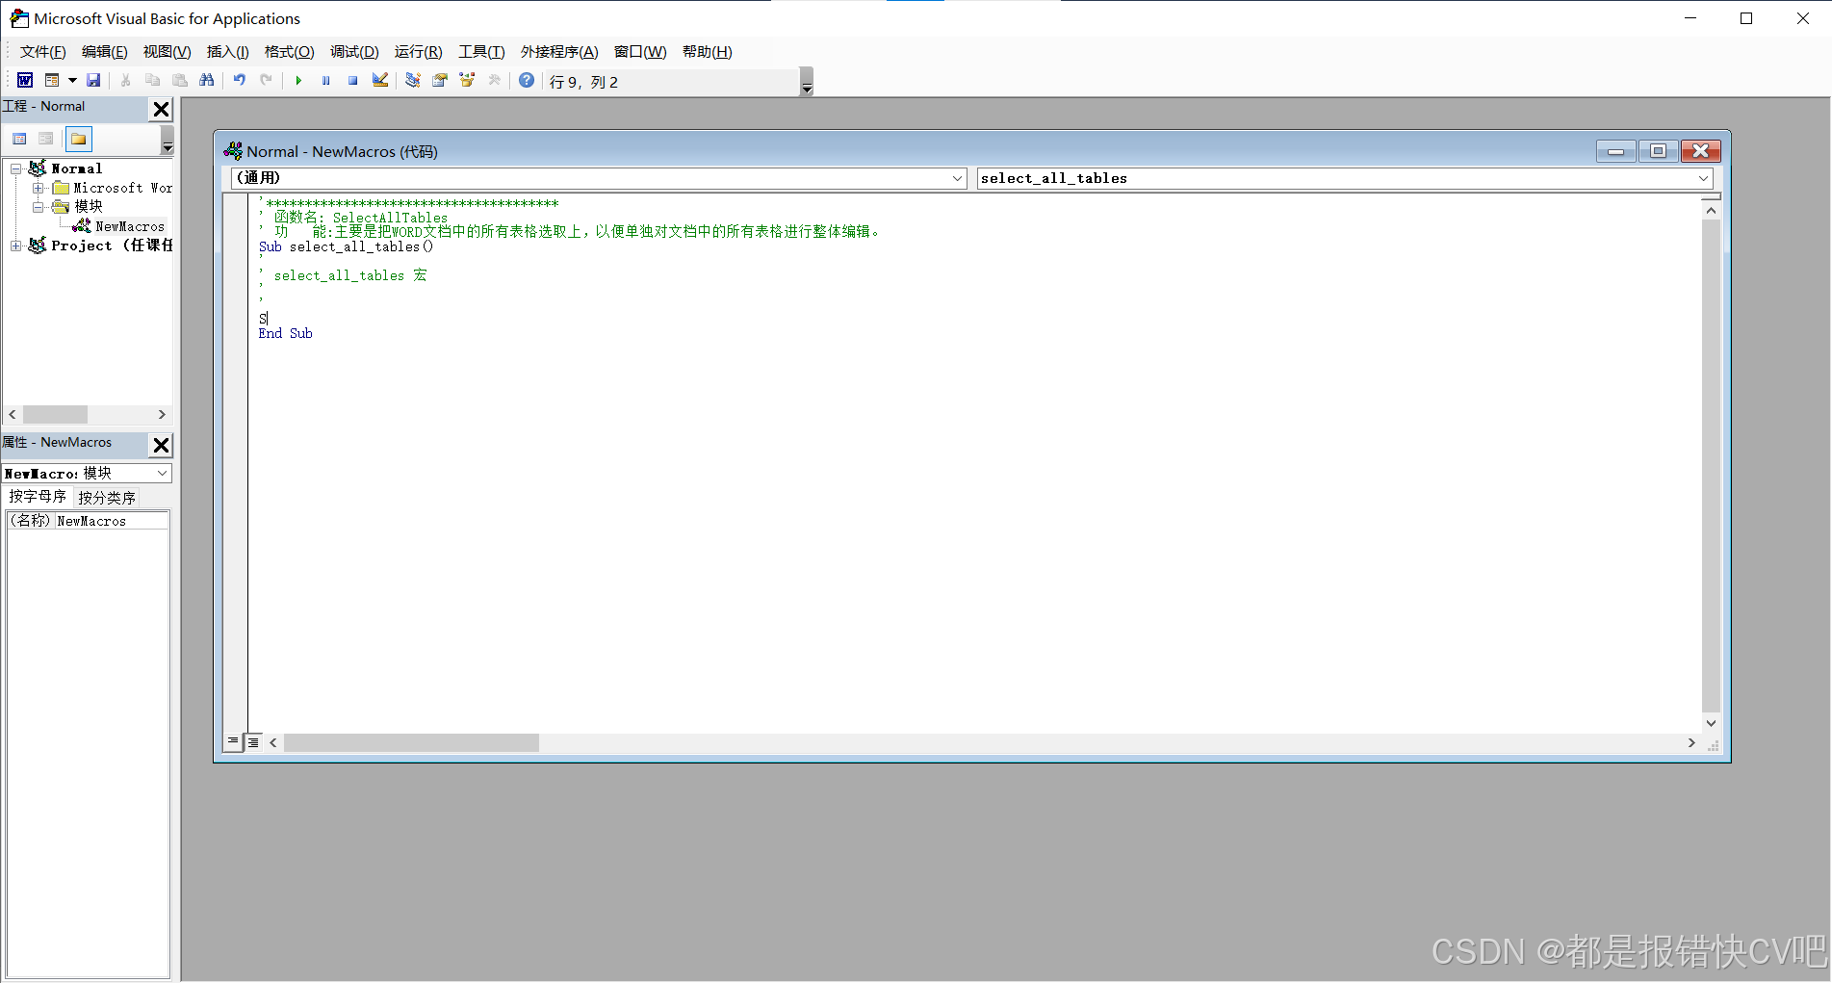Click the Redo arrow icon
This screenshot has width=1832, height=983.
click(x=267, y=81)
